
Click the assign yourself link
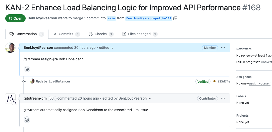click(260, 83)
